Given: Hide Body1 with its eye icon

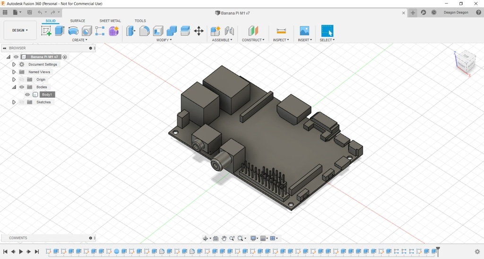Looking at the screenshot, I should click(27, 94).
